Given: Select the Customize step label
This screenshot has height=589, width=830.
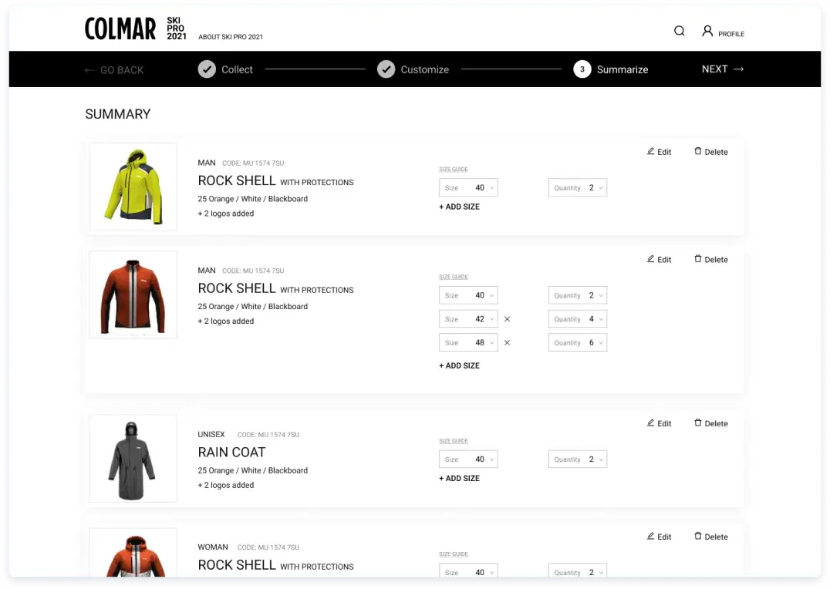Looking at the screenshot, I should [x=424, y=69].
